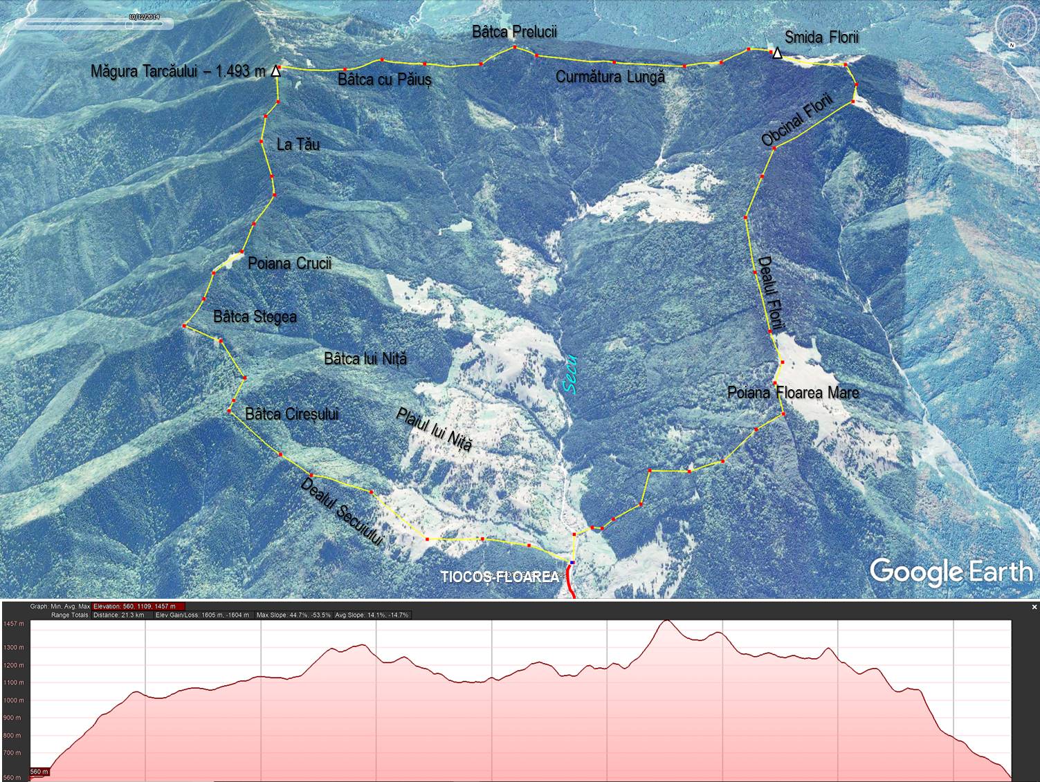This screenshot has height=782, width=1040.
Task: Click the 560 m red elevation tag
Action: point(39,772)
